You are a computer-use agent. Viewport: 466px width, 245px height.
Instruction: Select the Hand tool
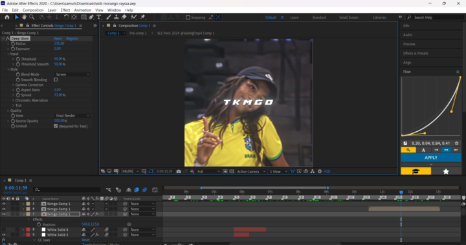tap(24, 17)
